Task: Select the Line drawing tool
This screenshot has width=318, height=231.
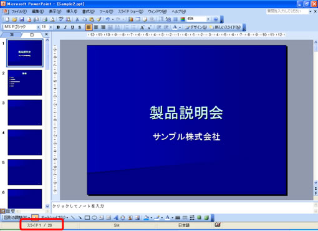Action: coord(73,218)
